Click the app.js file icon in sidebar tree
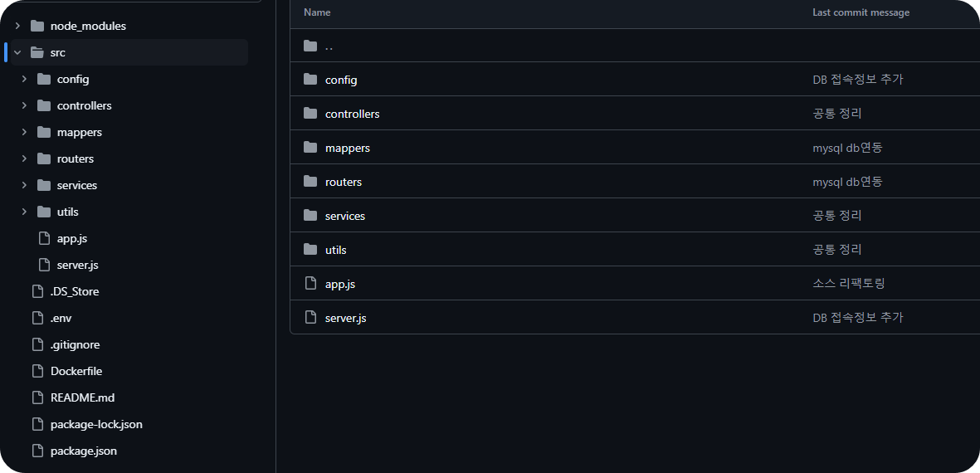Screen dimensions: 980x473 tap(44, 239)
